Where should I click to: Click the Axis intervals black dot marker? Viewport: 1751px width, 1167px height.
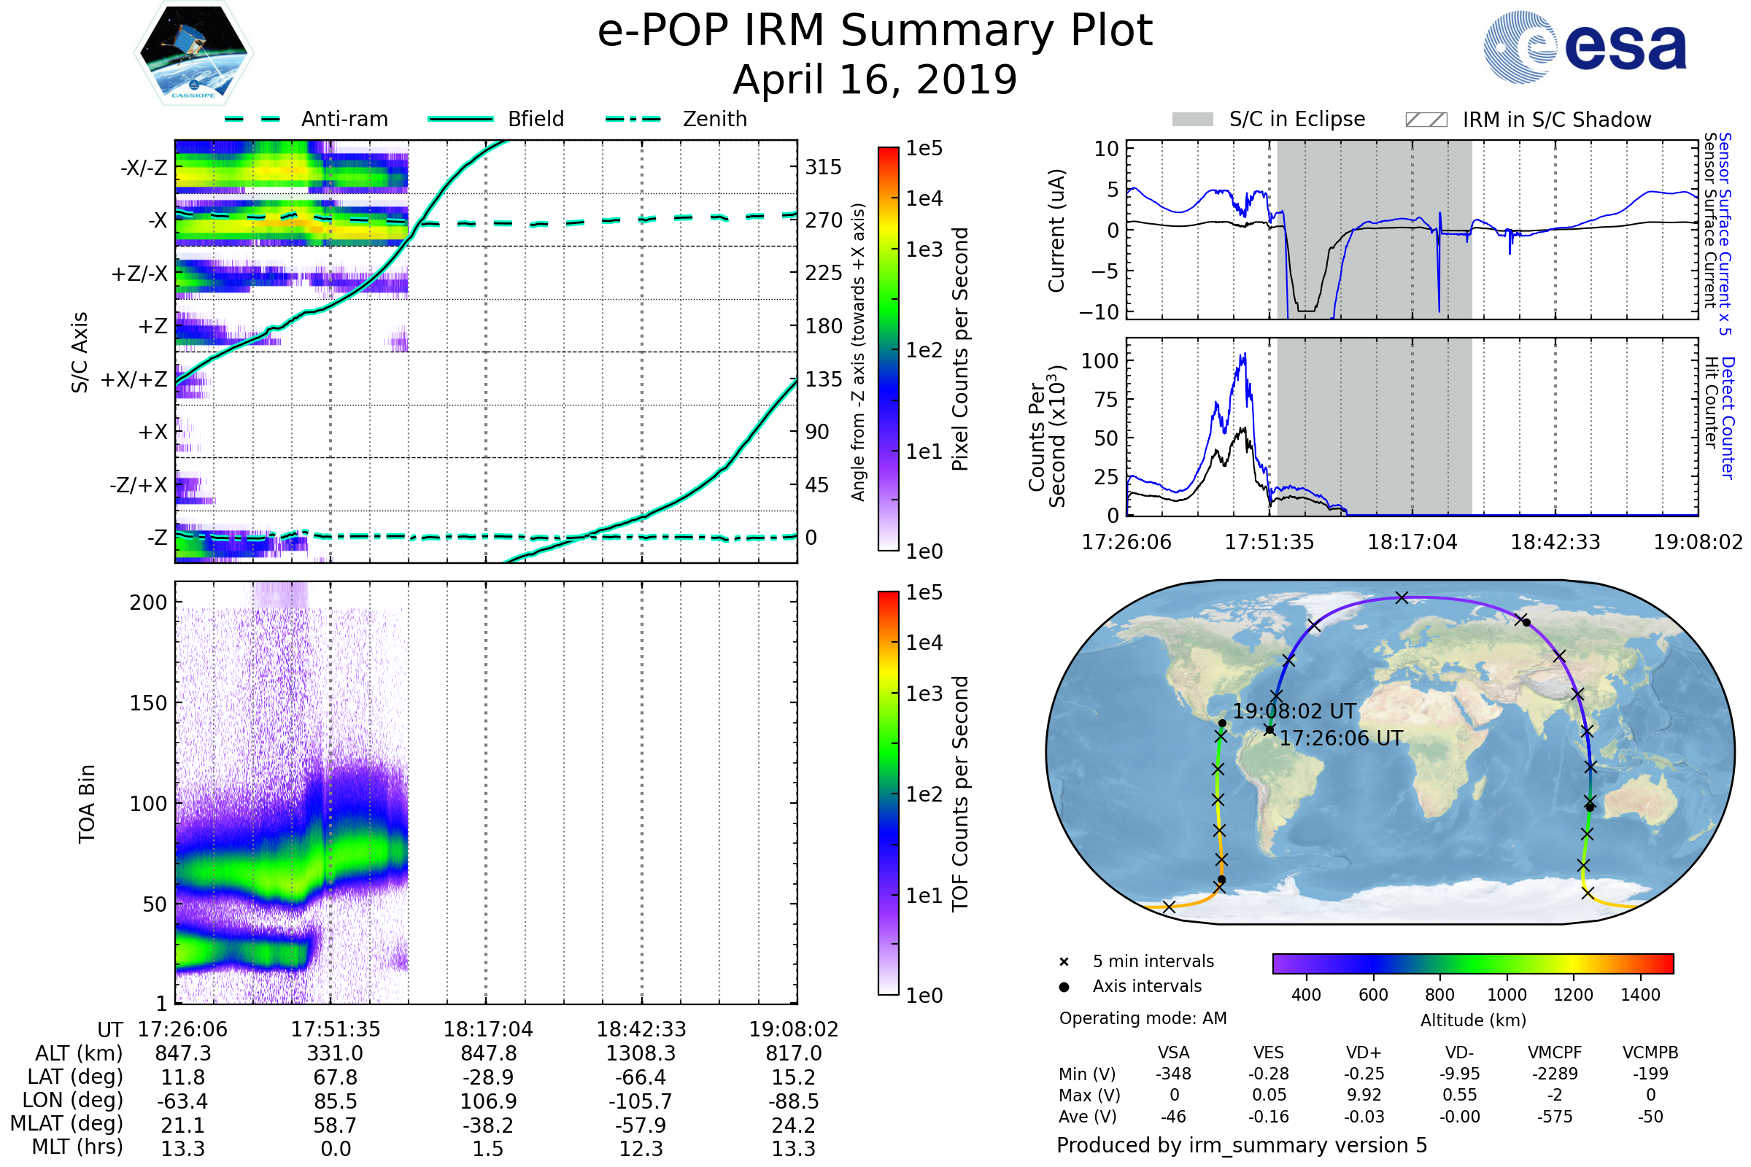(1064, 987)
